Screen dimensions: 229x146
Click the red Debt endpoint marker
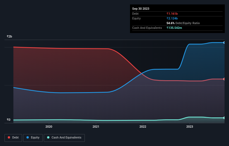(224, 79)
